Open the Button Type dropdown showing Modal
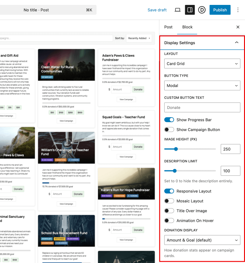 click(x=202, y=86)
